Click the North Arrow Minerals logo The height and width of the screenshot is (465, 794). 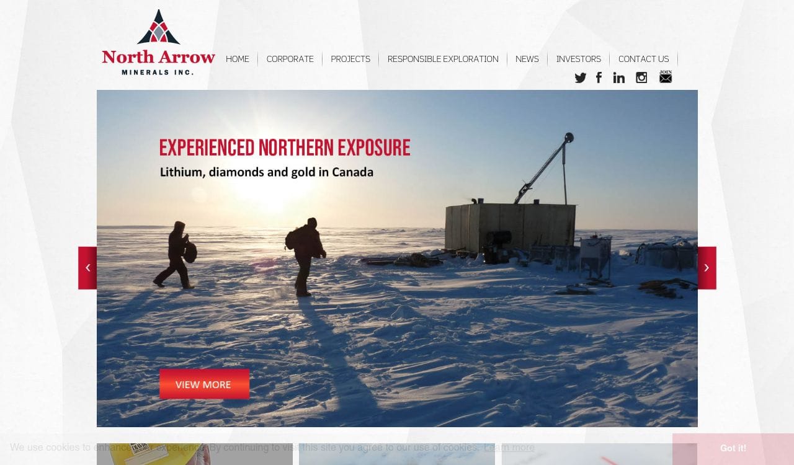158,42
